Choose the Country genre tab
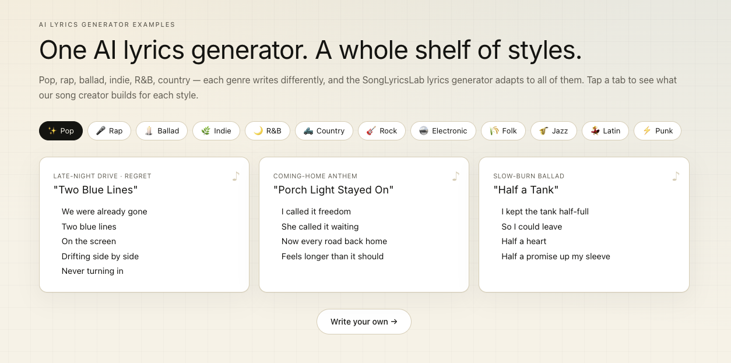This screenshot has height=363, width=731. click(x=324, y=131)
